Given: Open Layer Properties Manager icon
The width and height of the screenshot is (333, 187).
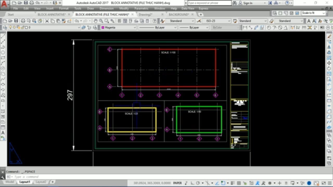Looking at the screenshot, I should click(x=5, y=27).
